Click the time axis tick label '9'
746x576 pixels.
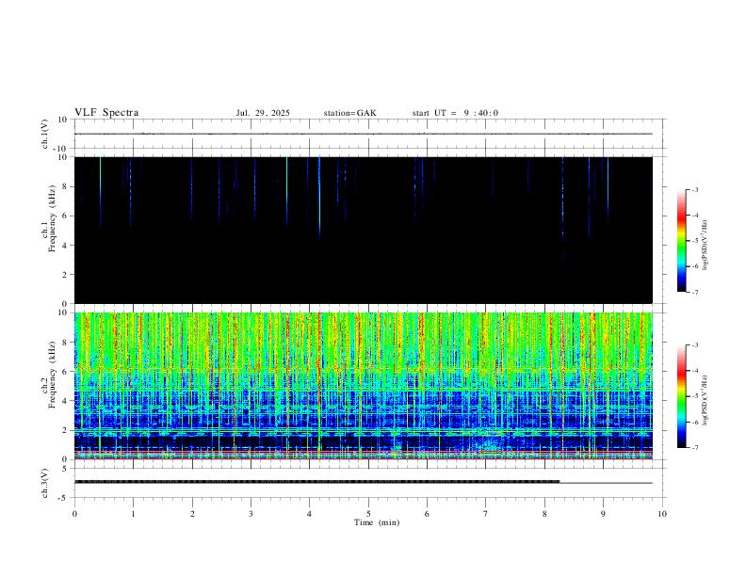[603, 514]
